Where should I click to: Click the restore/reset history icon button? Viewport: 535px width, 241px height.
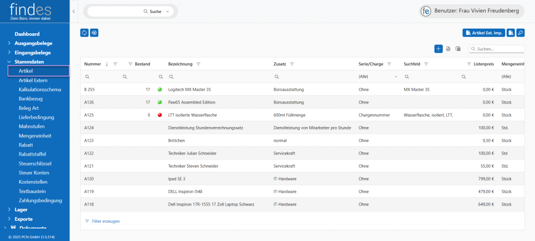(94, 33)
